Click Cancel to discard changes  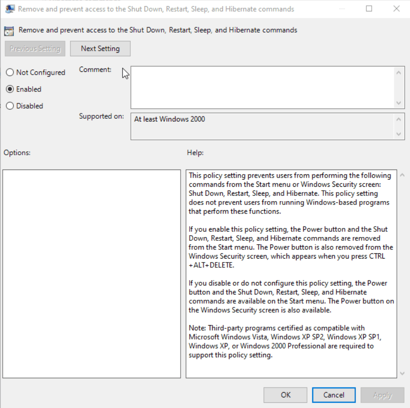coord(334,395)
